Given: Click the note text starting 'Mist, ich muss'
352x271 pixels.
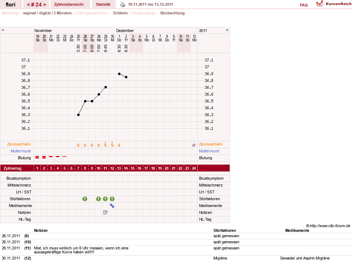Looking at the screenshot, I should tap(81, 250).
